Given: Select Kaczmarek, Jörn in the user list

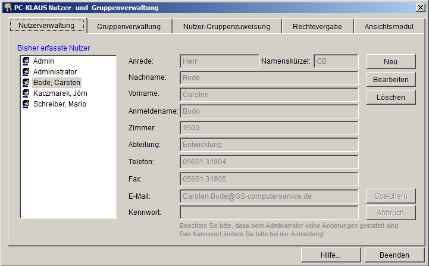Looking at the screenshot, I should (x=60, y=93).
